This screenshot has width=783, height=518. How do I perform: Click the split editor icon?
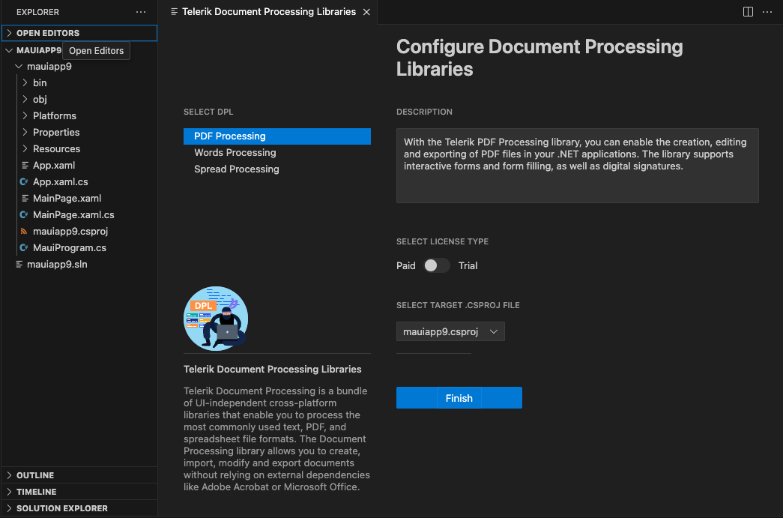click(x=748, y=12)
